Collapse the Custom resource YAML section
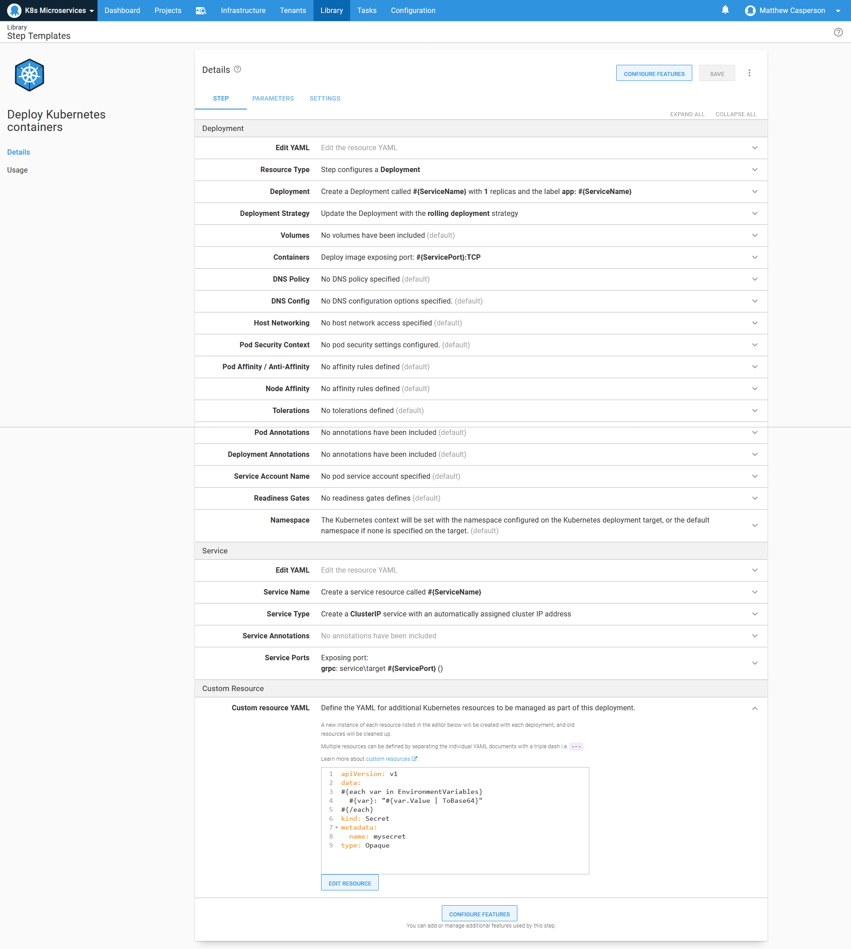This screenshot has width=851, height=949. tap(754, 708)
